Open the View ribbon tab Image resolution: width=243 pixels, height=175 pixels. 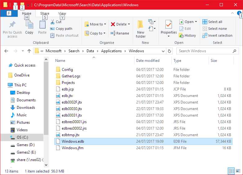click(62, 13)
